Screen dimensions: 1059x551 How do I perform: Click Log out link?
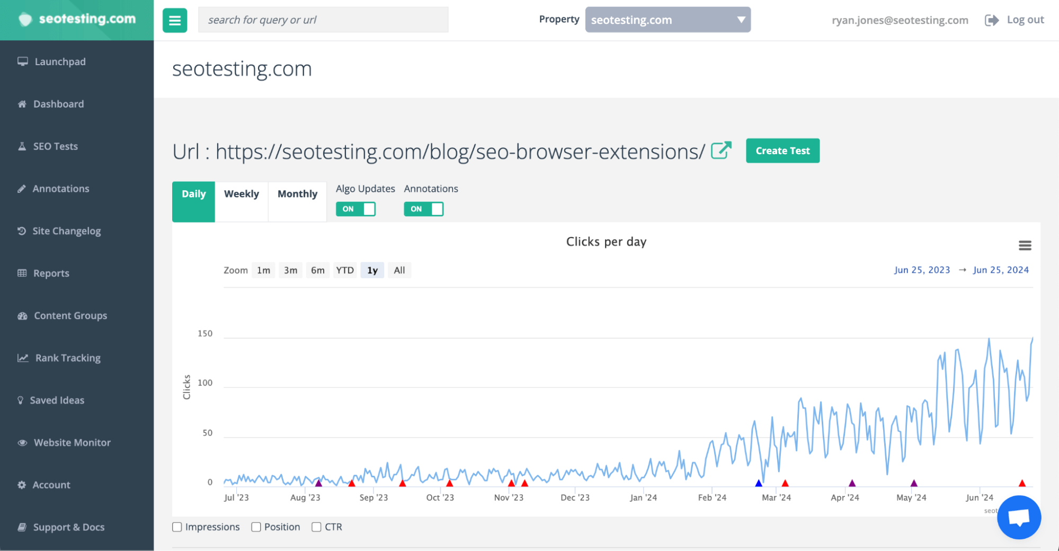(x=1025, y=20)
